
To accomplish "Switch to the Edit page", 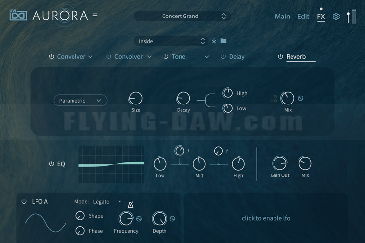I will point(303,17).
